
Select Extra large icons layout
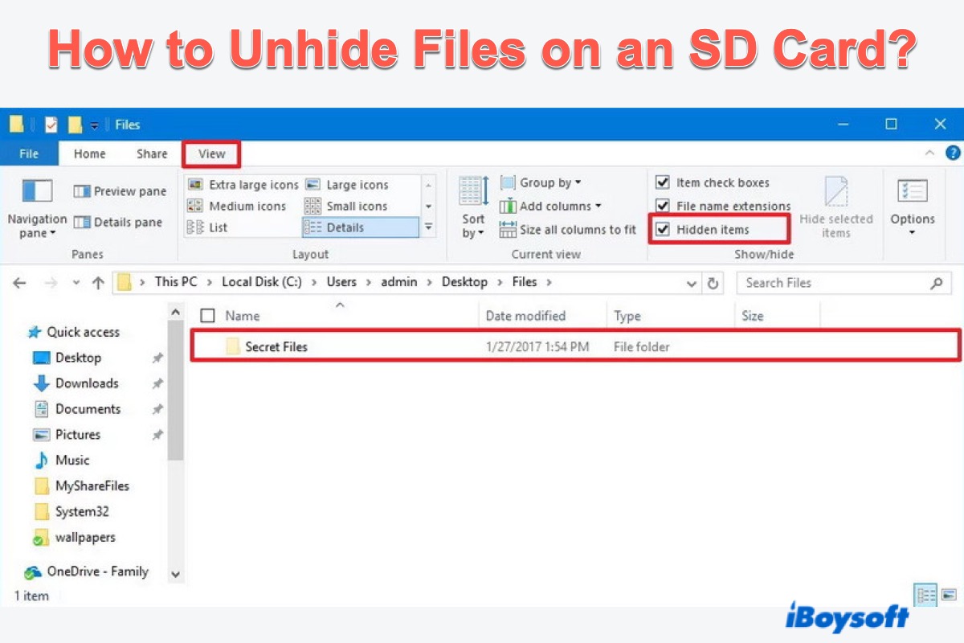pyautogui.click(x=243, y=185)
